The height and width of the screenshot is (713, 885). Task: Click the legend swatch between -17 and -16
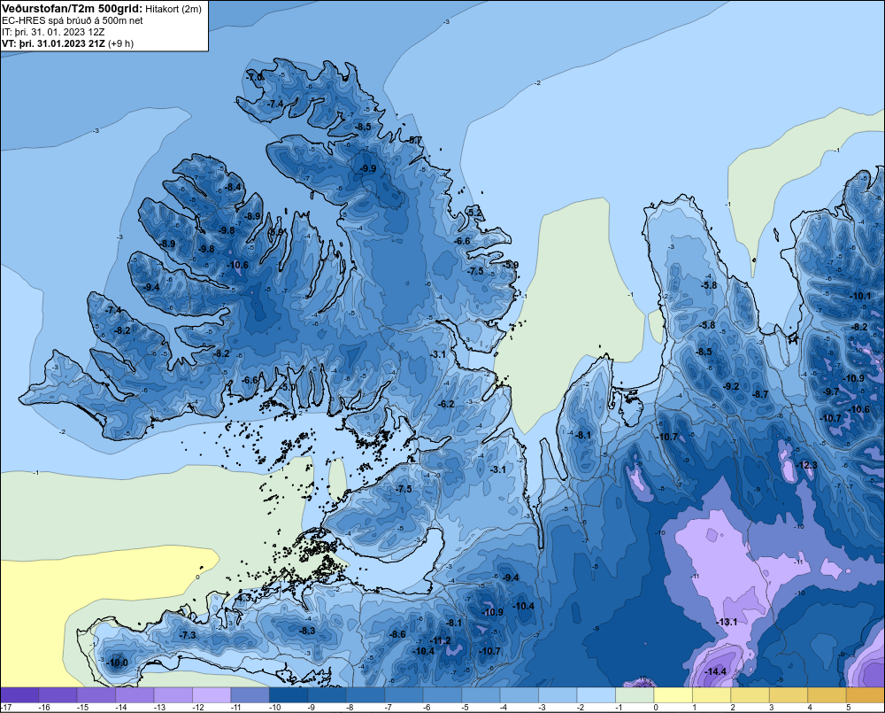tap(19, 695)
